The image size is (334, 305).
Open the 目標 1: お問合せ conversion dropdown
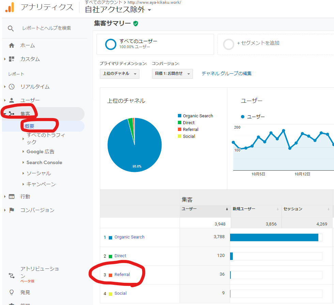click(172, 74)
